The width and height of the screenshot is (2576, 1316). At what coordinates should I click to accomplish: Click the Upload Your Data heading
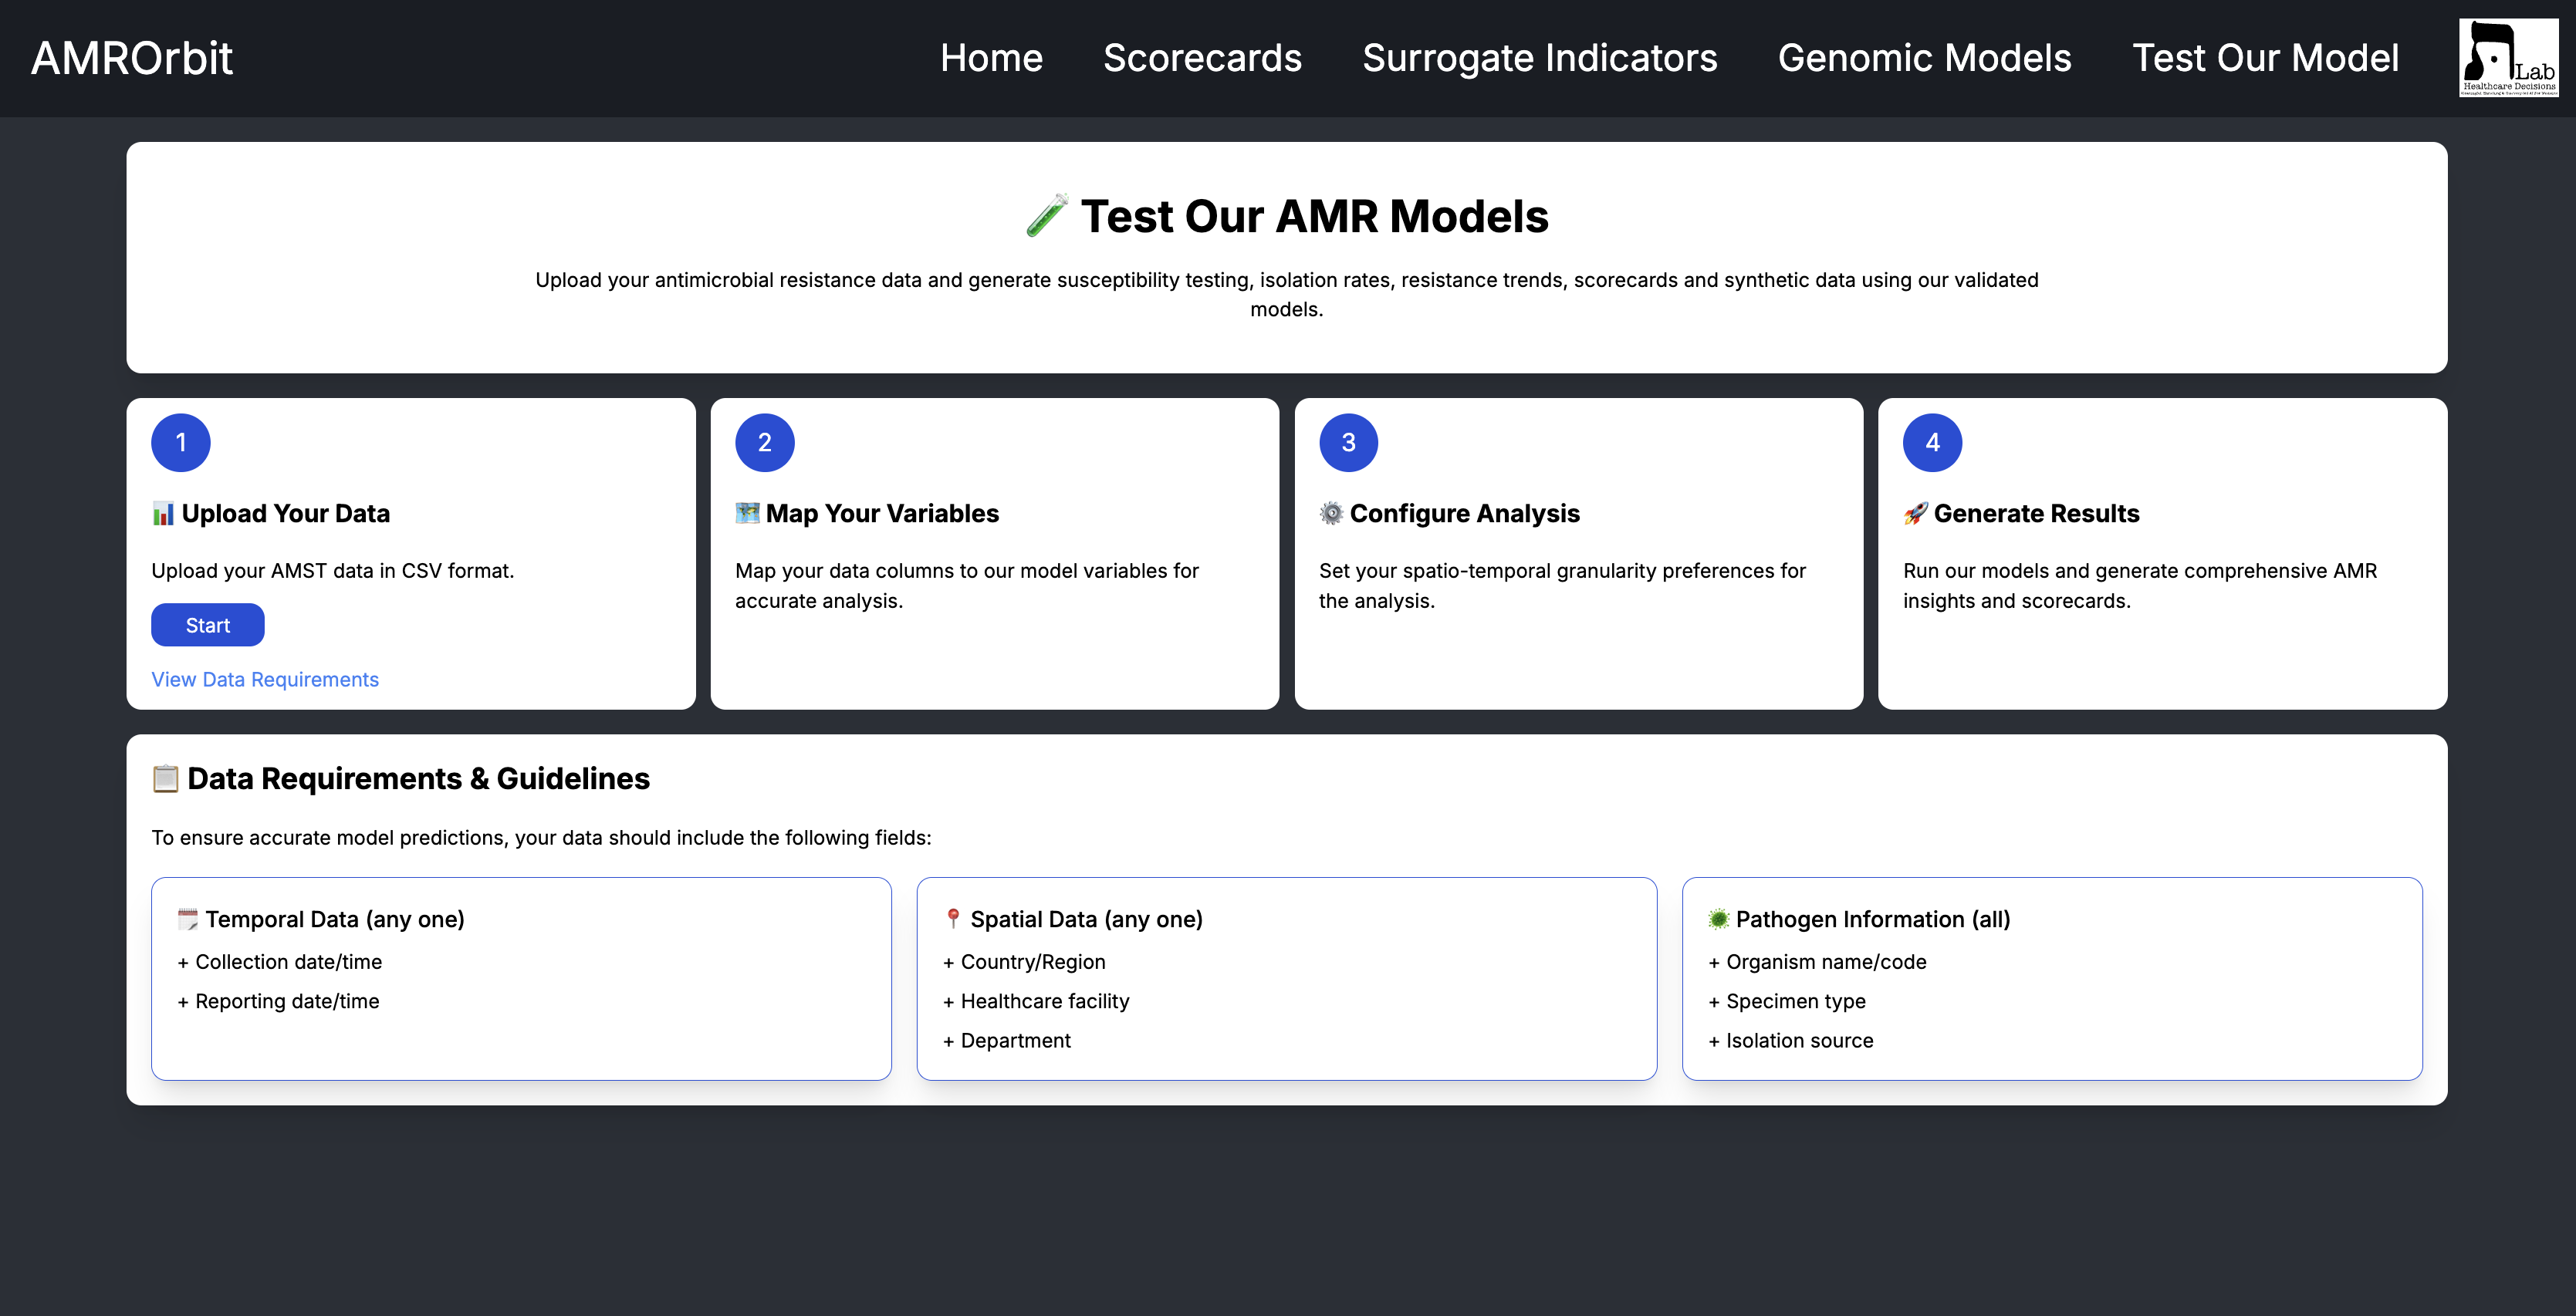pyautogui.click(x=286, y=514)
